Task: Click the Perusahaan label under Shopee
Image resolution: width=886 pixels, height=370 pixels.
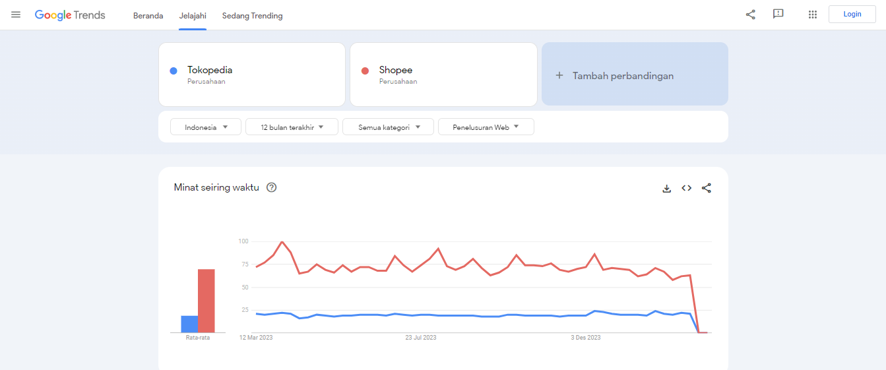Action: tap(398, 82)
